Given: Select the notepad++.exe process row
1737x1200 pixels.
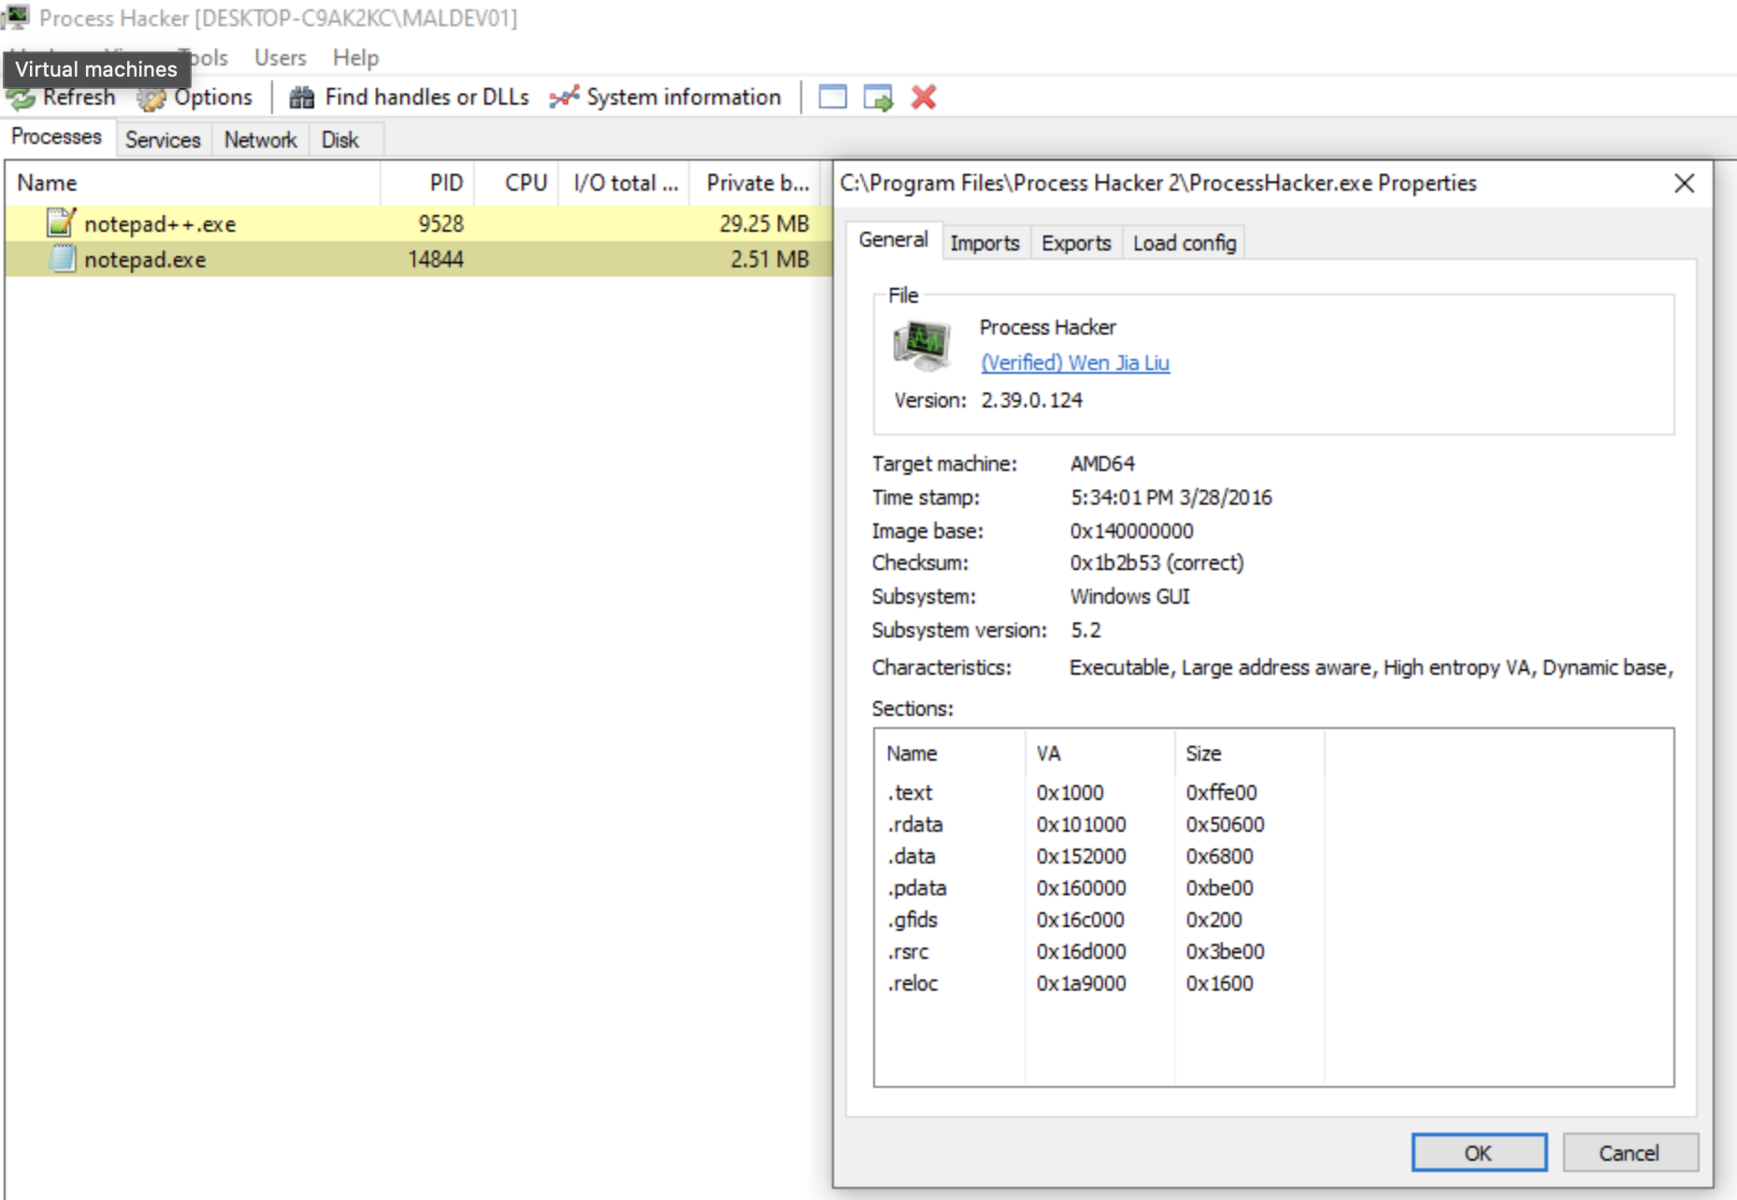Looking at the screenshot, I should [x=159, y=224].
